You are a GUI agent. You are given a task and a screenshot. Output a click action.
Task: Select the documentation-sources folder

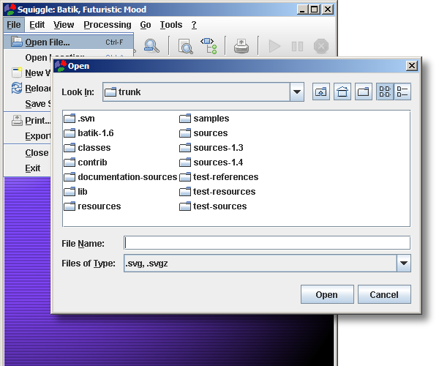pos(121,177)
